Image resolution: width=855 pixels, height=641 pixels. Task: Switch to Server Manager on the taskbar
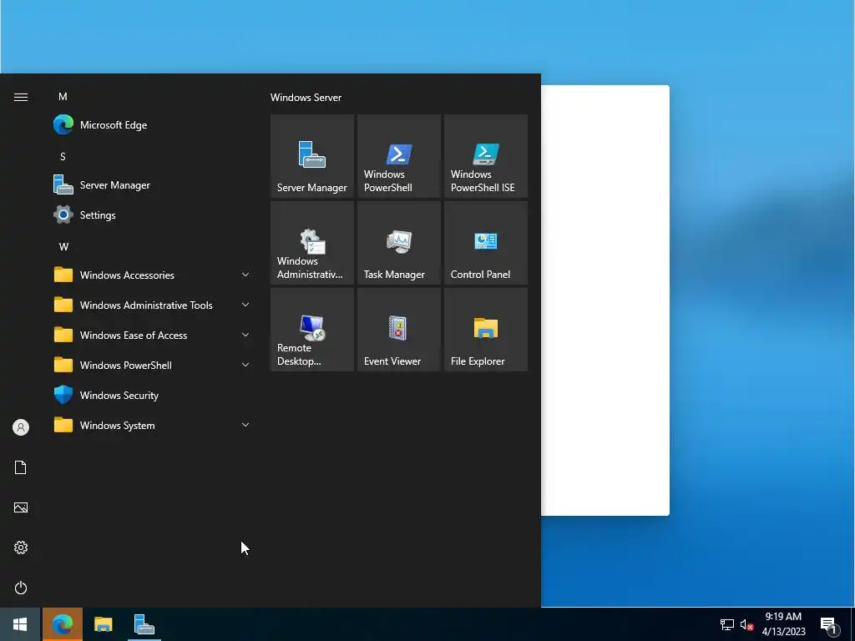144,624
